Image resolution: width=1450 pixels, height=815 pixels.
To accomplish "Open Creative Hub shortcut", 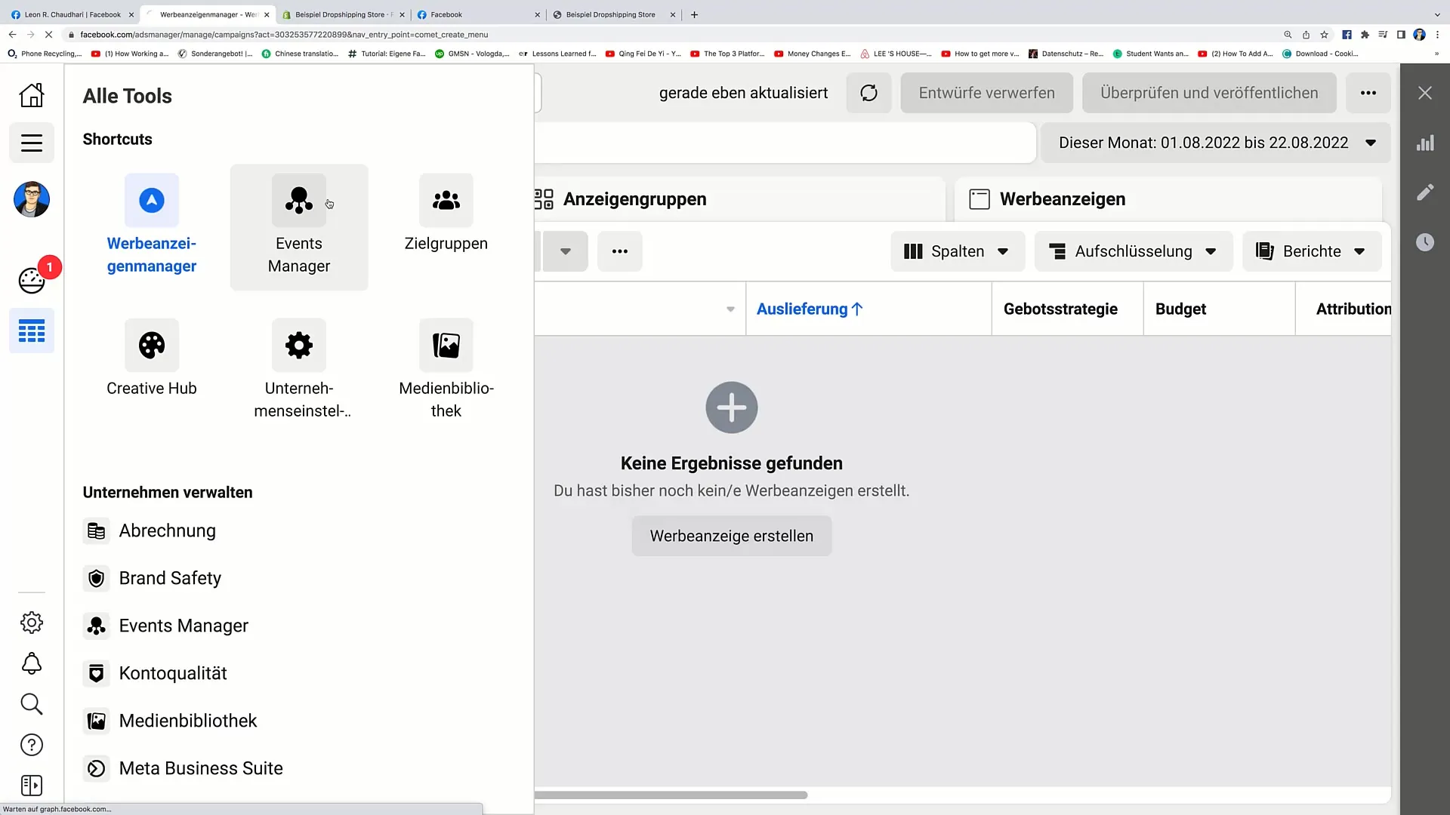I will (151, 360).
